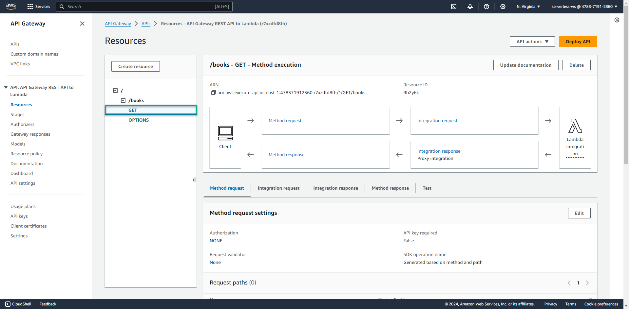Screen dimensions: 629x309
Task: Open APIs in the side navigation
Action: (15, 44)
